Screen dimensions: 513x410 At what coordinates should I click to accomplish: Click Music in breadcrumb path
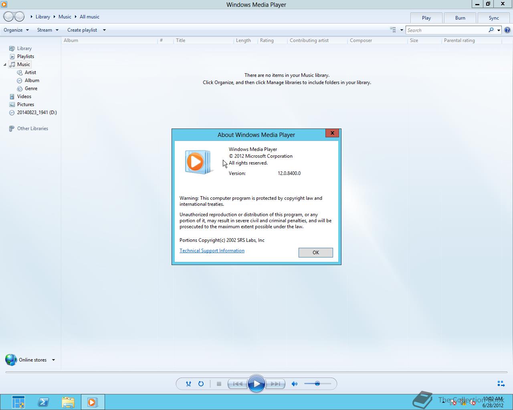(x=65, y=17)
